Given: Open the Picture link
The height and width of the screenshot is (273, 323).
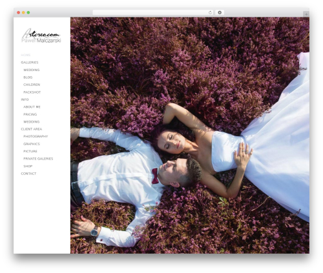Looking at the screenshot, I should pyautogui.click(x=30, y=151).
